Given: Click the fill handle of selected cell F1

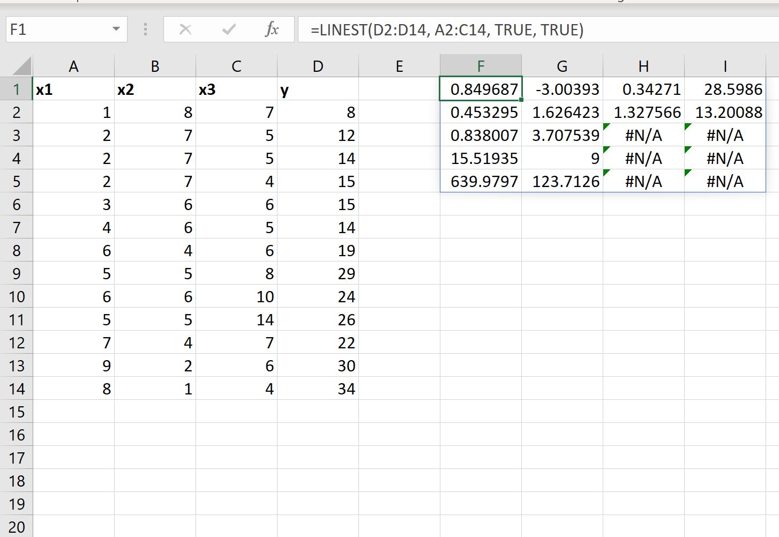Looking at the screenshot, I should pyautogui.click(x=521, y=101).
